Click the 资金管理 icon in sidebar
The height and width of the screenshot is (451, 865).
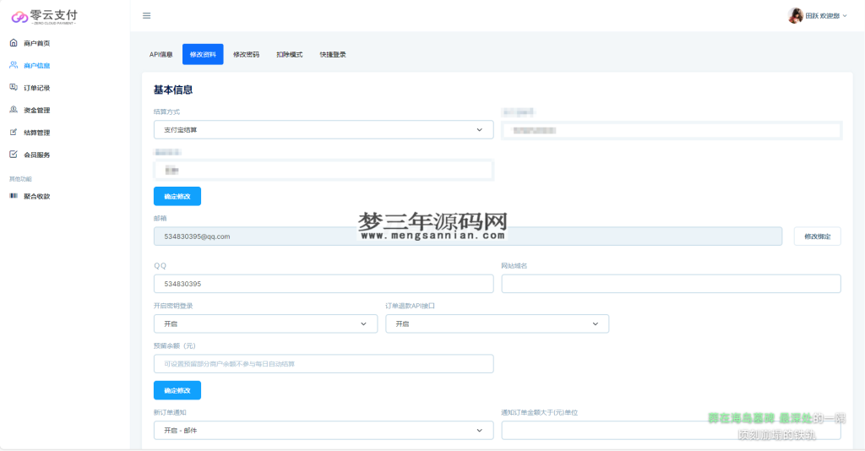click(x=14, y=110)
